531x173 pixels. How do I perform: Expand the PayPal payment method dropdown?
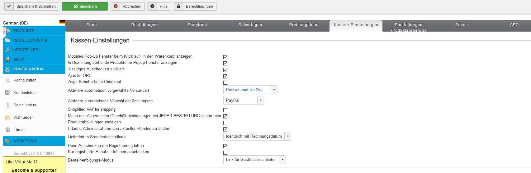tap(243, 100)
